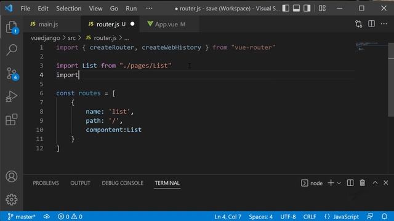Switch to the DEBUG CONSOLE panel tab
394x221 pixels.
tap(123, 183)
